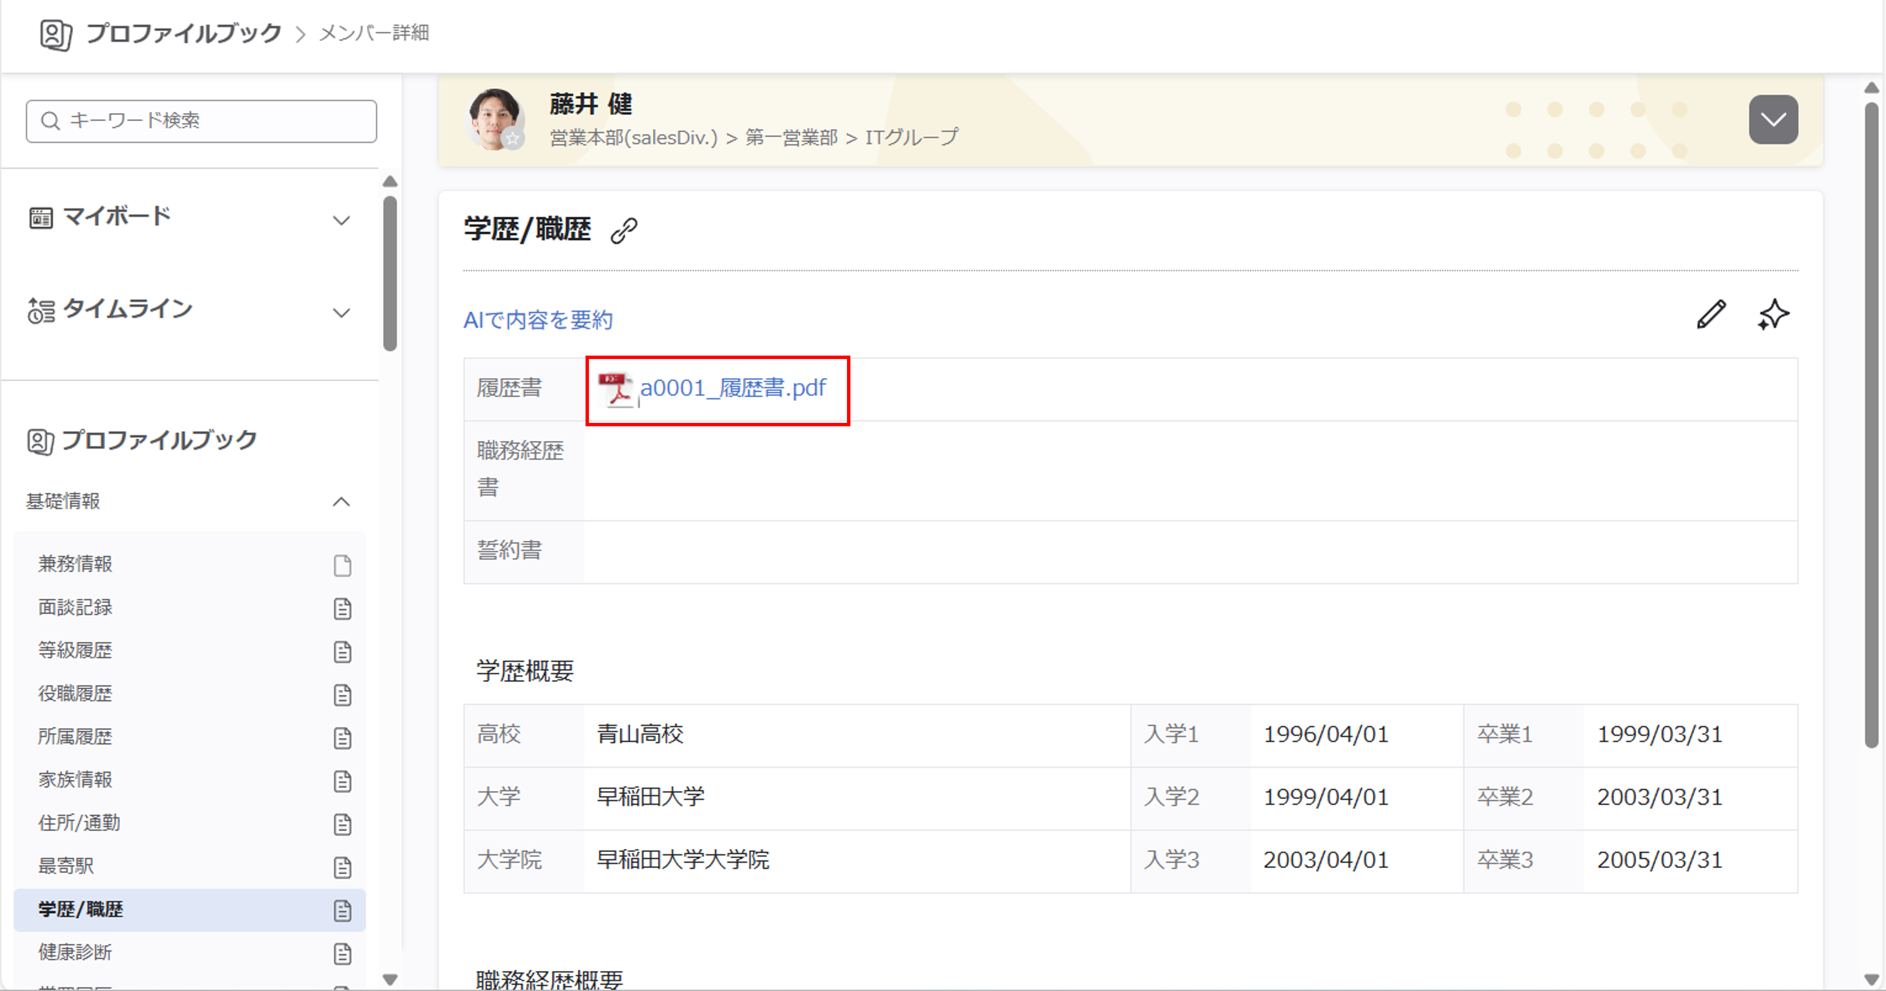Screen dimensions: 1886x991
Task: Click the AIで内容を要約 link
Action: click(x=538, y=320)
